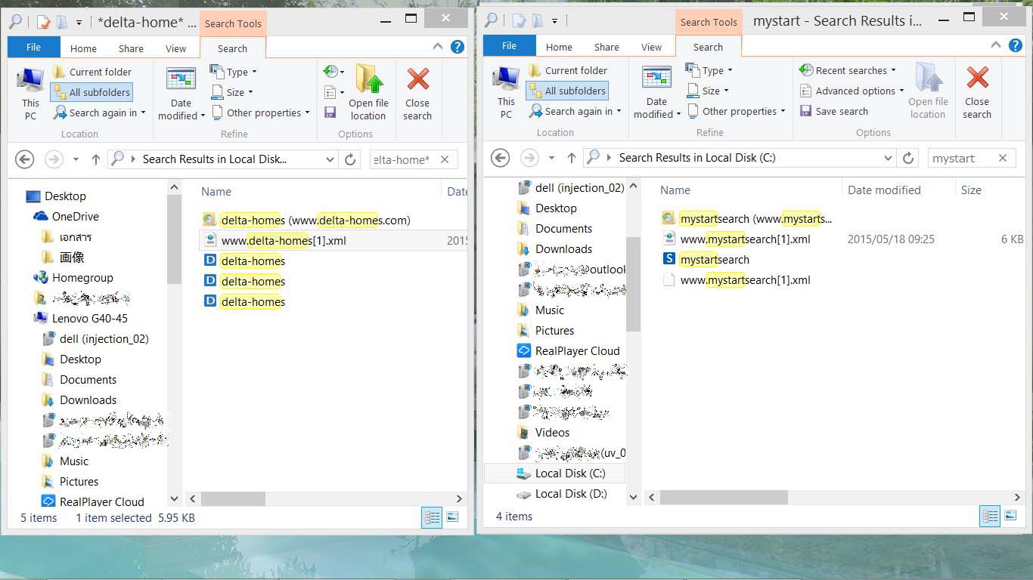Open File menu in mystart window

pyautogui.click(x=509, y=46)
